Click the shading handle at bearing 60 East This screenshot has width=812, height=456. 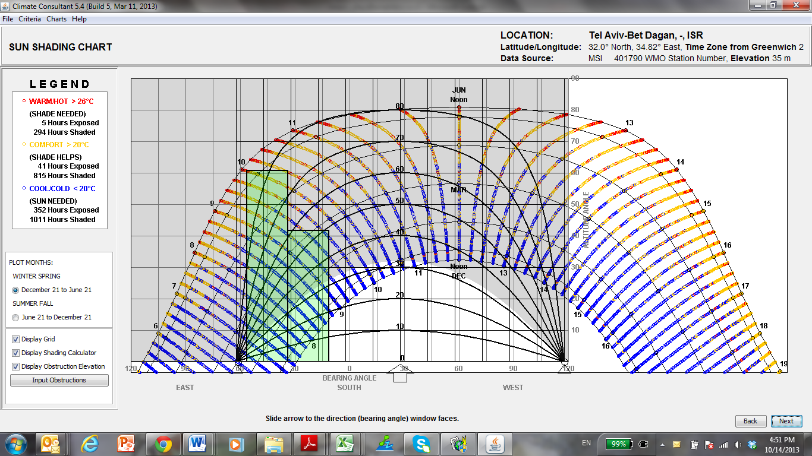238,368
